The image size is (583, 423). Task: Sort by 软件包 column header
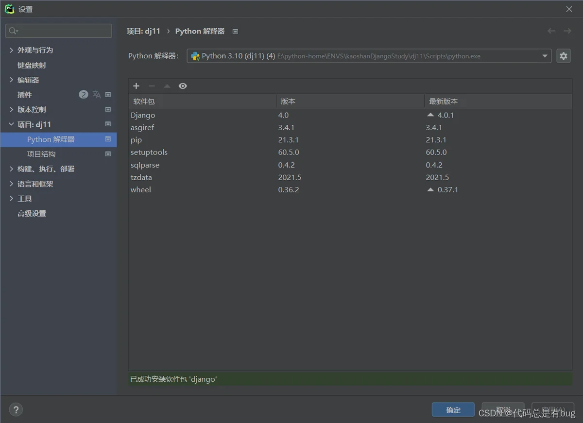[x=203, y=102]
